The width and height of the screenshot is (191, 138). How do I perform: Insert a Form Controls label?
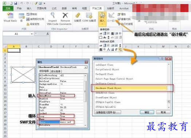[105, 37]
